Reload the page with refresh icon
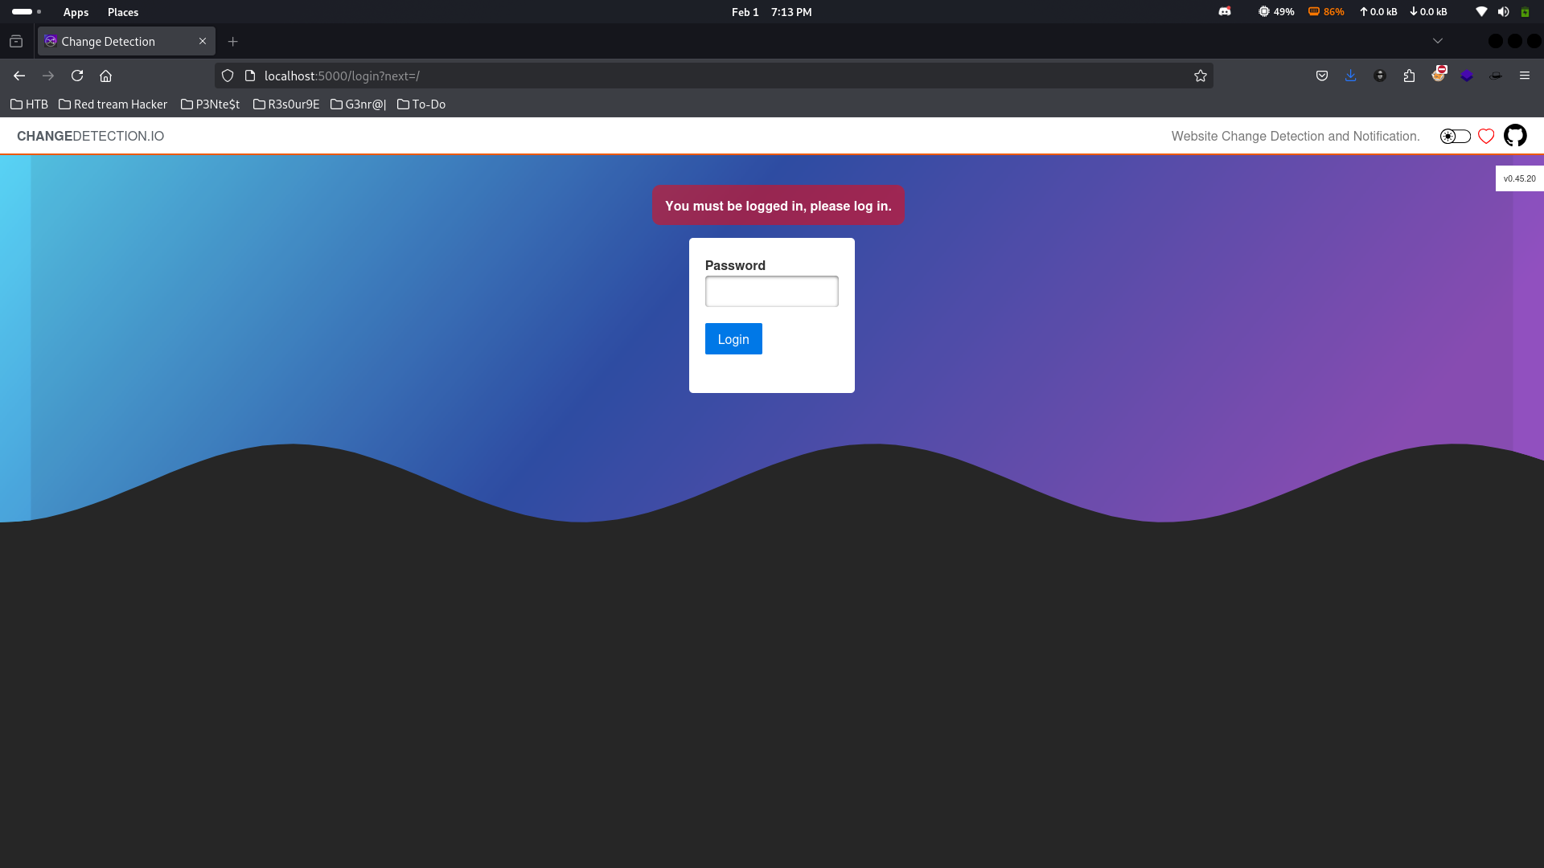This screenshot has height=868, width=1544. pyautogui.click(x=77, y=76)
